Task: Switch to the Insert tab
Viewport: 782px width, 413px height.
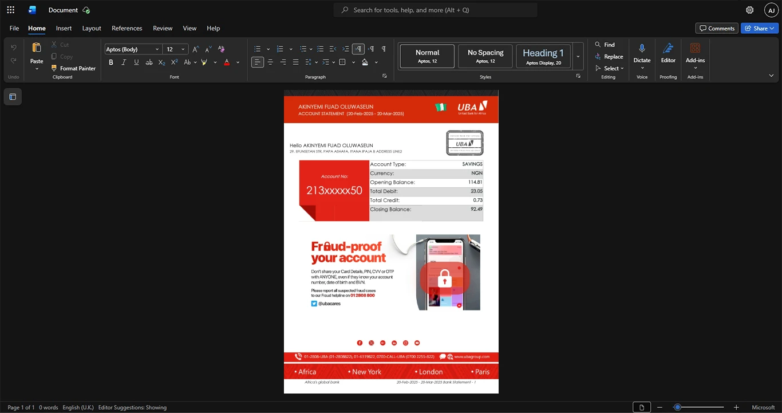Action: pos(64,28)
